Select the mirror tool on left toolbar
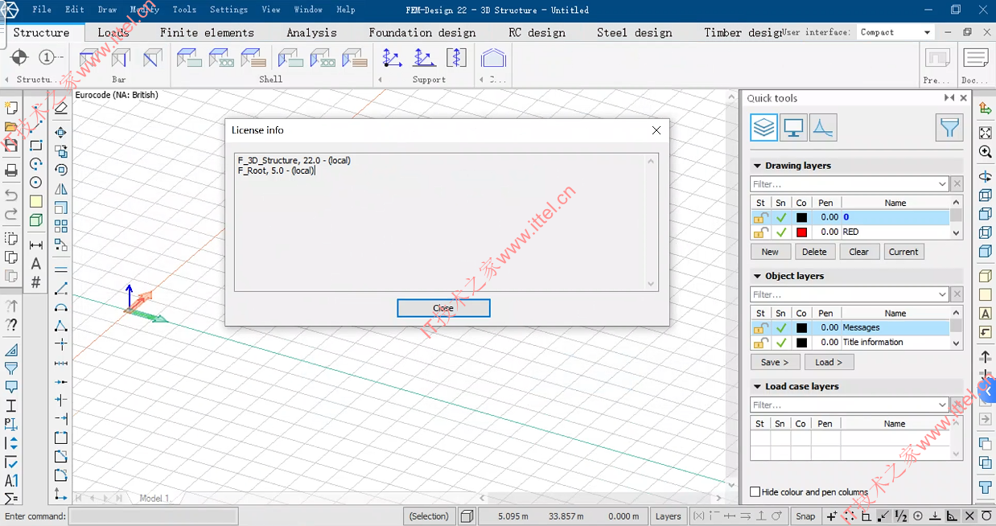 coord(61,189)
